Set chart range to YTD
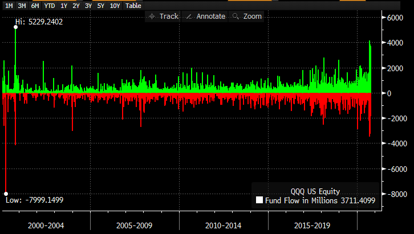 (x=50, y=6)
